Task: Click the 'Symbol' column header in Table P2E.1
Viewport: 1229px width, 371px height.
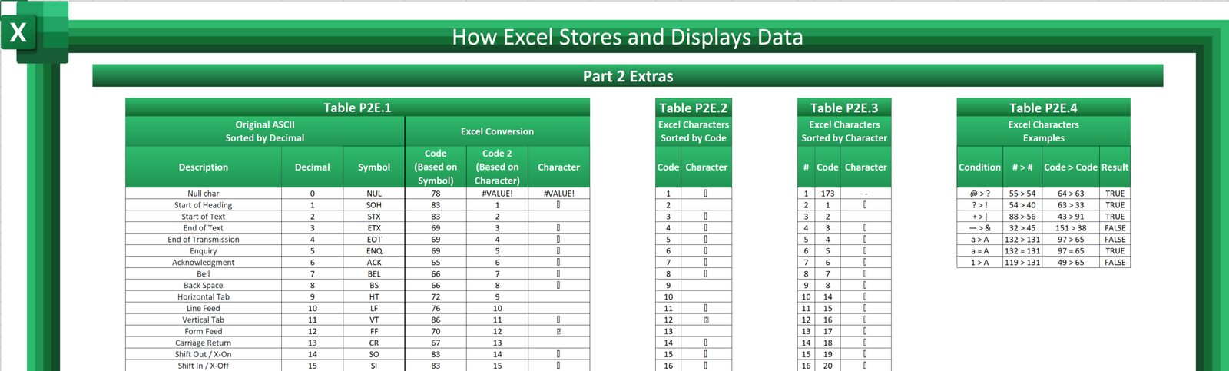Action: (x=374, y=167)
